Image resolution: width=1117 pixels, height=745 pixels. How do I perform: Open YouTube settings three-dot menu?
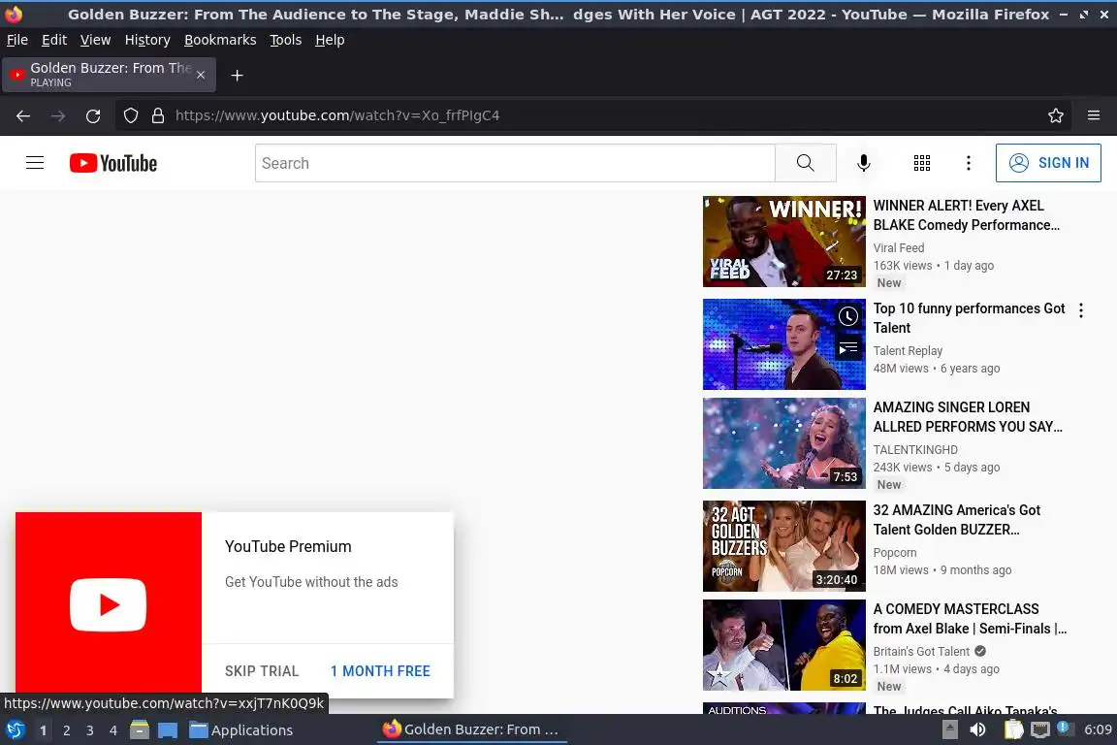[968, 163]
